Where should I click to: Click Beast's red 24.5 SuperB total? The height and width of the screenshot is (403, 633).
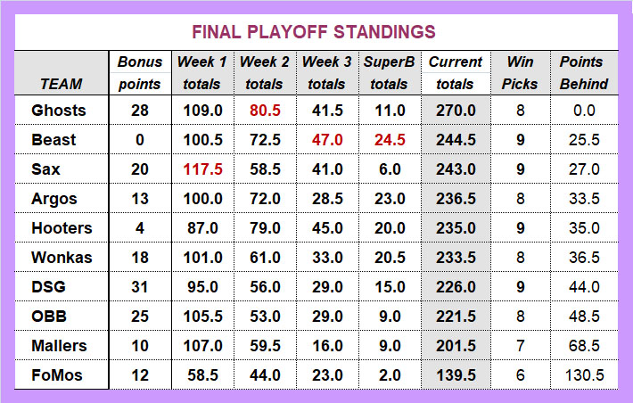pos(390,140)
